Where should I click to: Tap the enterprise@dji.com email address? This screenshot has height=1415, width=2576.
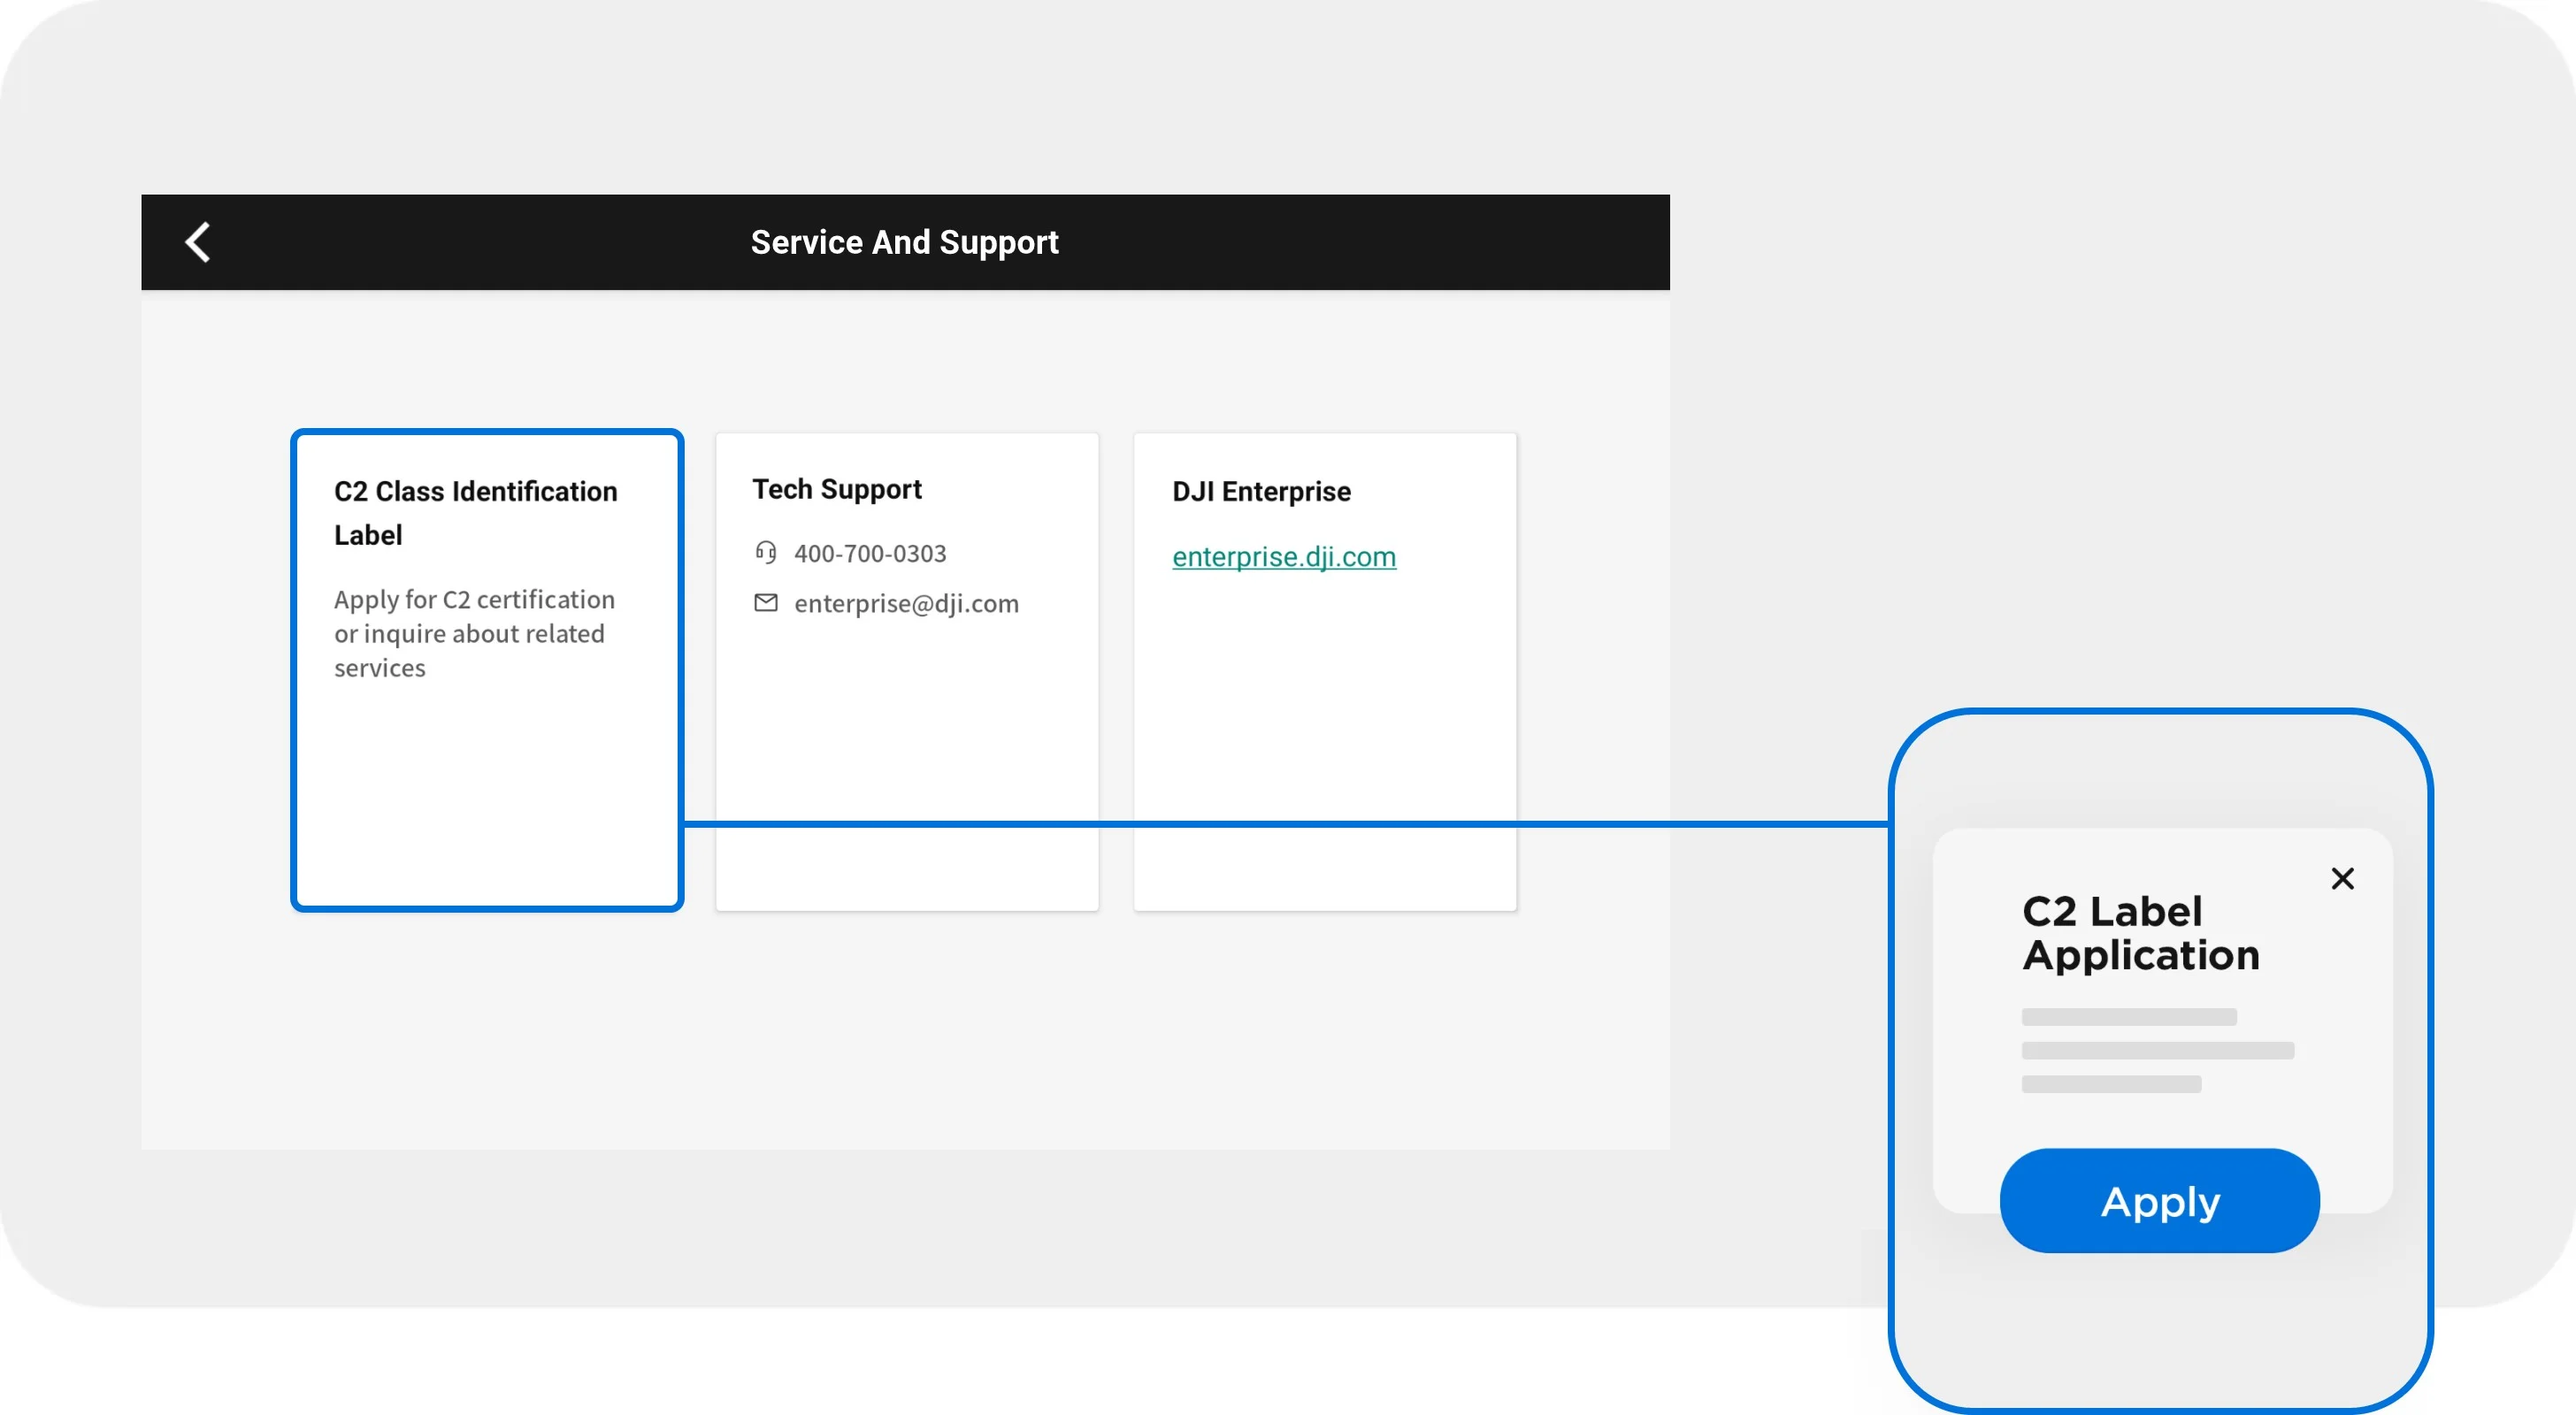(906, 603)
